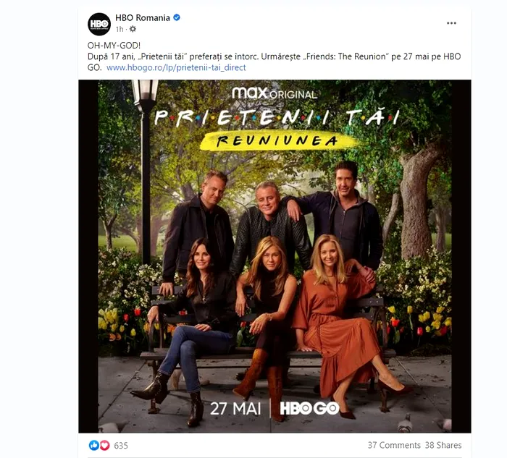Screen dimensions: 507x458
Task: Click the HBO GO logo on the poster
Action: [309, 408]
